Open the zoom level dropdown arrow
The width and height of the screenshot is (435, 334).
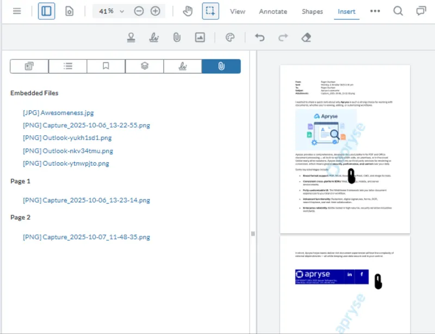(122, 11)
